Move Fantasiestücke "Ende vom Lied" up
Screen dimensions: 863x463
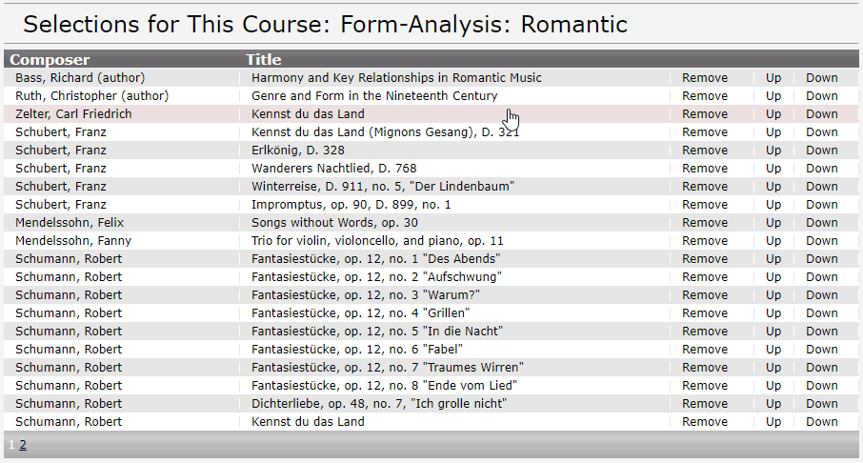click(x=773, y=386)
